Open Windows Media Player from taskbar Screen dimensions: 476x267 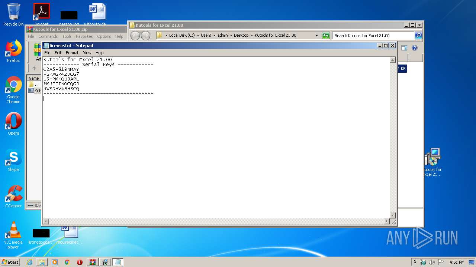pos(55,262)
